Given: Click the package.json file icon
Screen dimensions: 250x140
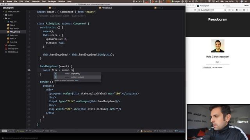Looking at the screenshot, I should point(6,49).
